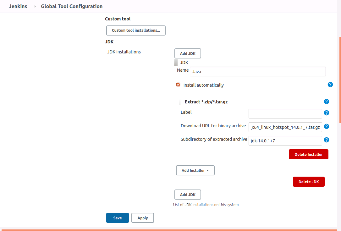Focus the JDK Name input field
The height and width of the screenshot is (231, 341).
[x=257, y=72]
